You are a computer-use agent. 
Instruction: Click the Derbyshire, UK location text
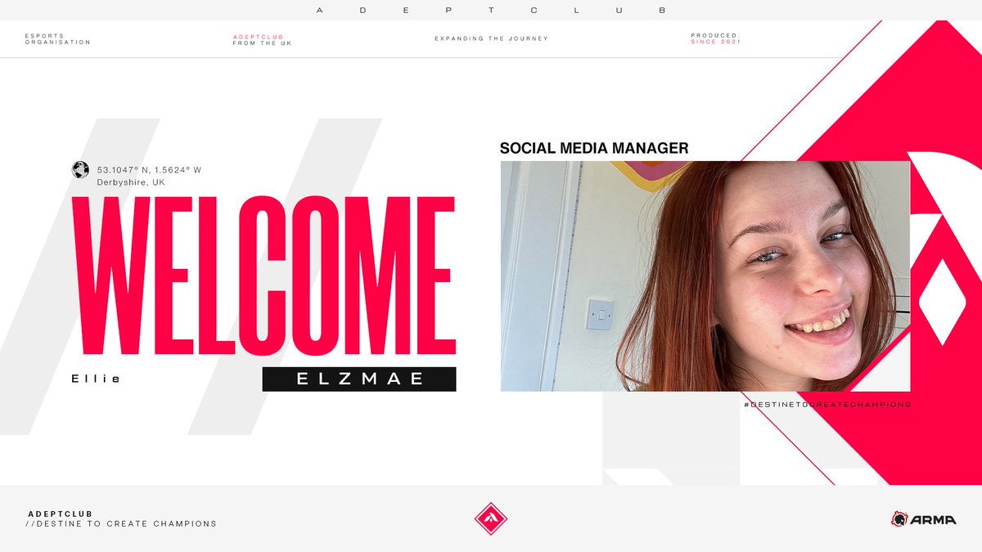131,182
